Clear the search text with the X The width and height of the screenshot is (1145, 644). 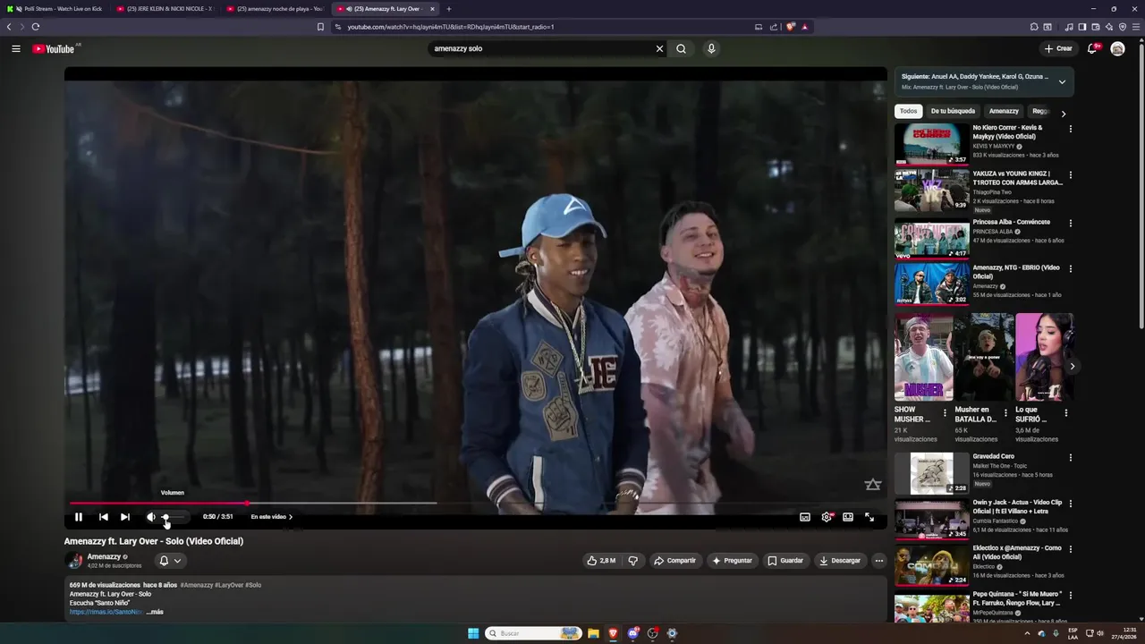click(660, 49)
